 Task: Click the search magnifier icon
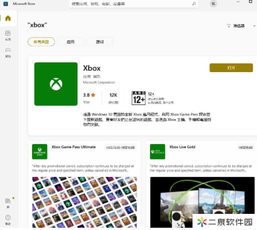point(194,4)
